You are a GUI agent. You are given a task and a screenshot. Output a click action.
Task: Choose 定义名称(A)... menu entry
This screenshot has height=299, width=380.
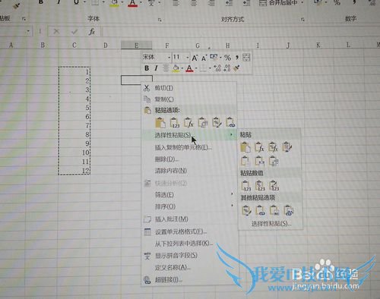click(173, 267)
